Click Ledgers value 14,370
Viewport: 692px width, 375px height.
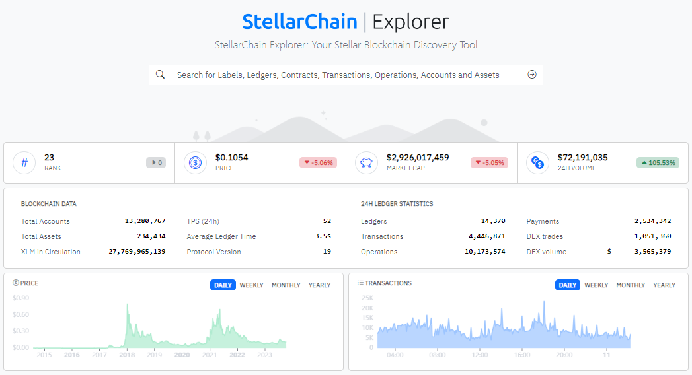[x=493, y=221]
